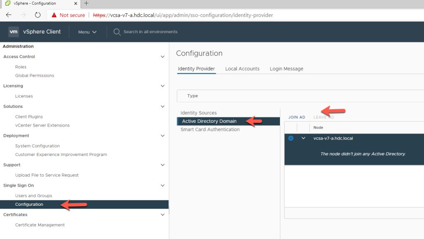The image size is (424, 239).
Task: Open Certificate Management
Action: tap(40, 225)
